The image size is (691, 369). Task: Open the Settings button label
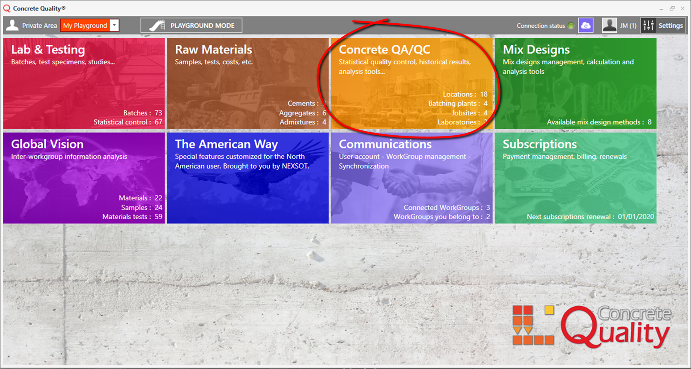[670, 25]
